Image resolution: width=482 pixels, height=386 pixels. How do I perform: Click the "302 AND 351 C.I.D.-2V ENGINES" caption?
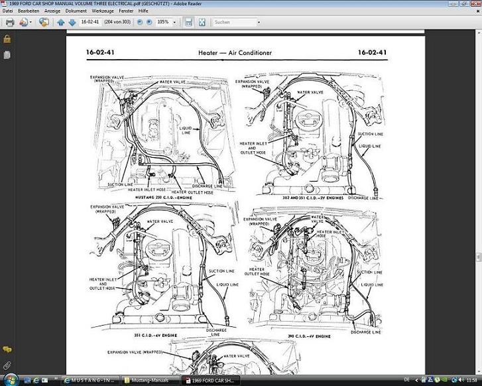(x=313, y=198)
